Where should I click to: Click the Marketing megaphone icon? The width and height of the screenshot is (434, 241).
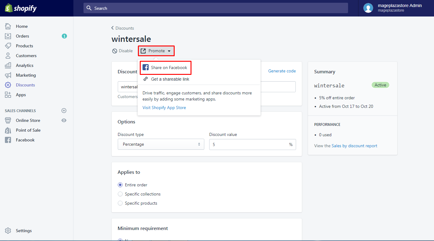(x=8, y=75)
